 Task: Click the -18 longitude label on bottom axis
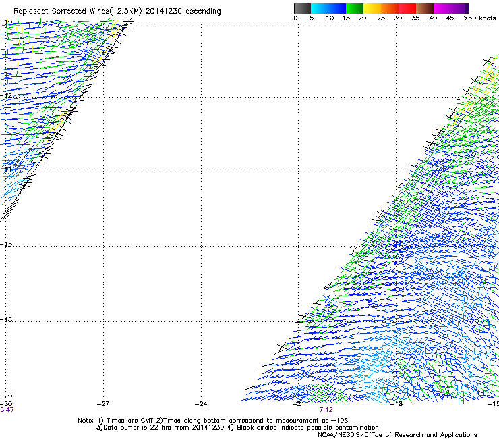click(x=397, y=404)
